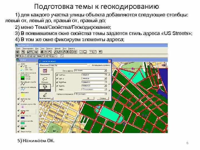
Task: Click the Add Theme toolbar icon
Action: [23, 52]
